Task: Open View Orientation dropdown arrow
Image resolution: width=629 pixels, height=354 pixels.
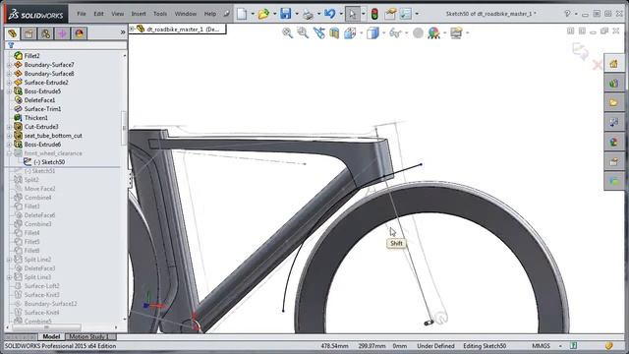Action: (x=361, y=33)
